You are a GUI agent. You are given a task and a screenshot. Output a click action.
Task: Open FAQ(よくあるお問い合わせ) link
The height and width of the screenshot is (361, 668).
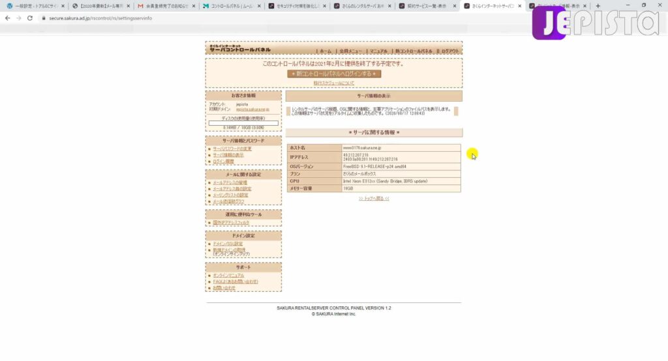(235, 282)
